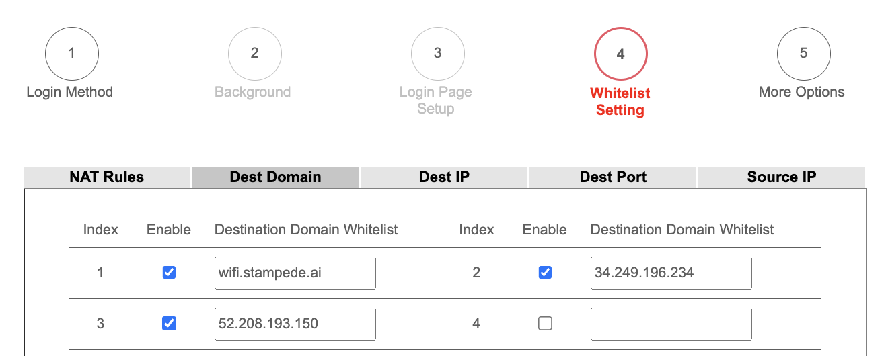Screen dimensions: 884x356
Task: Click the 52.208.193.150 input field
Action: point(295,324)
